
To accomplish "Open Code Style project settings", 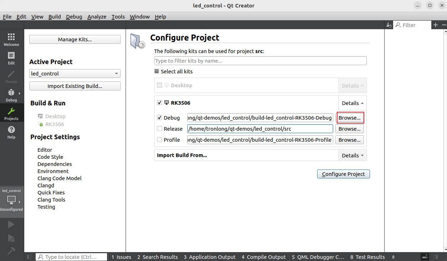I will coord(50,157).
